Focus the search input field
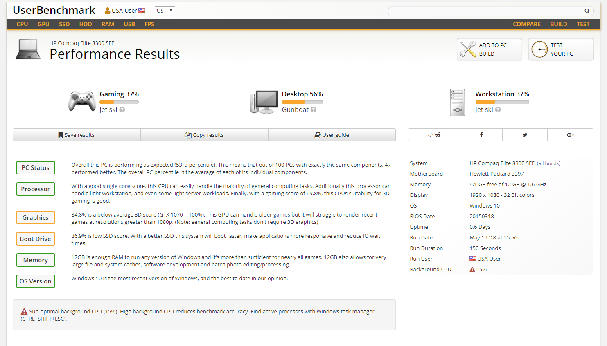The height and width of the screenshot is (346, 607). [x=485, y=11]
